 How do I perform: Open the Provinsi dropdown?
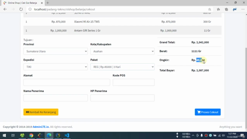pyautogui.click(x=56, y=51)
